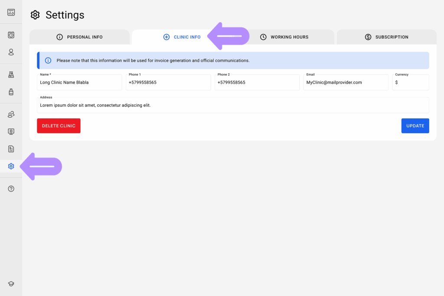Image resolution: width=444 pixels, height=296 pixels.
Task: Click the invoice generation notice text
Action: tap(153, 60)
